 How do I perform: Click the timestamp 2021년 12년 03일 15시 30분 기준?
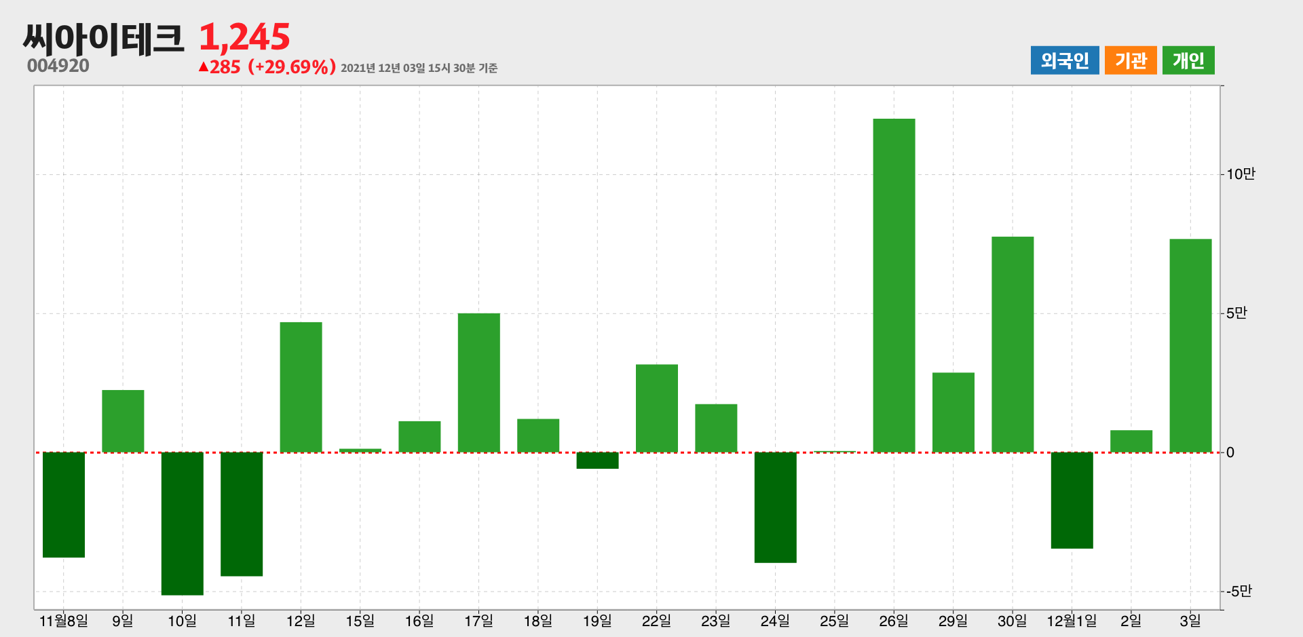(419, 68)
